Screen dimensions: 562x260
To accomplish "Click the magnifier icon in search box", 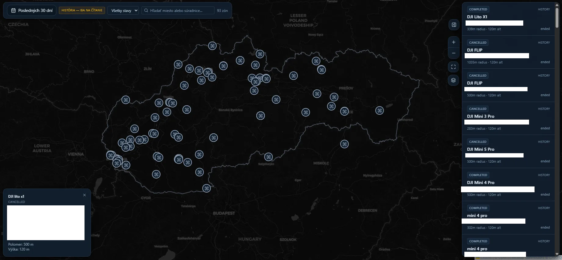I will point(146,10).
